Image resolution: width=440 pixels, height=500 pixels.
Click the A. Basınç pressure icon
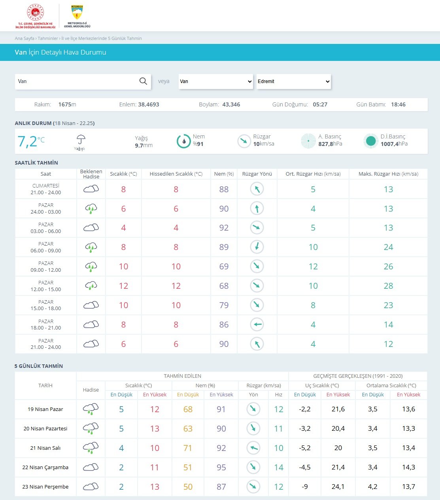(x=308, y=141)
